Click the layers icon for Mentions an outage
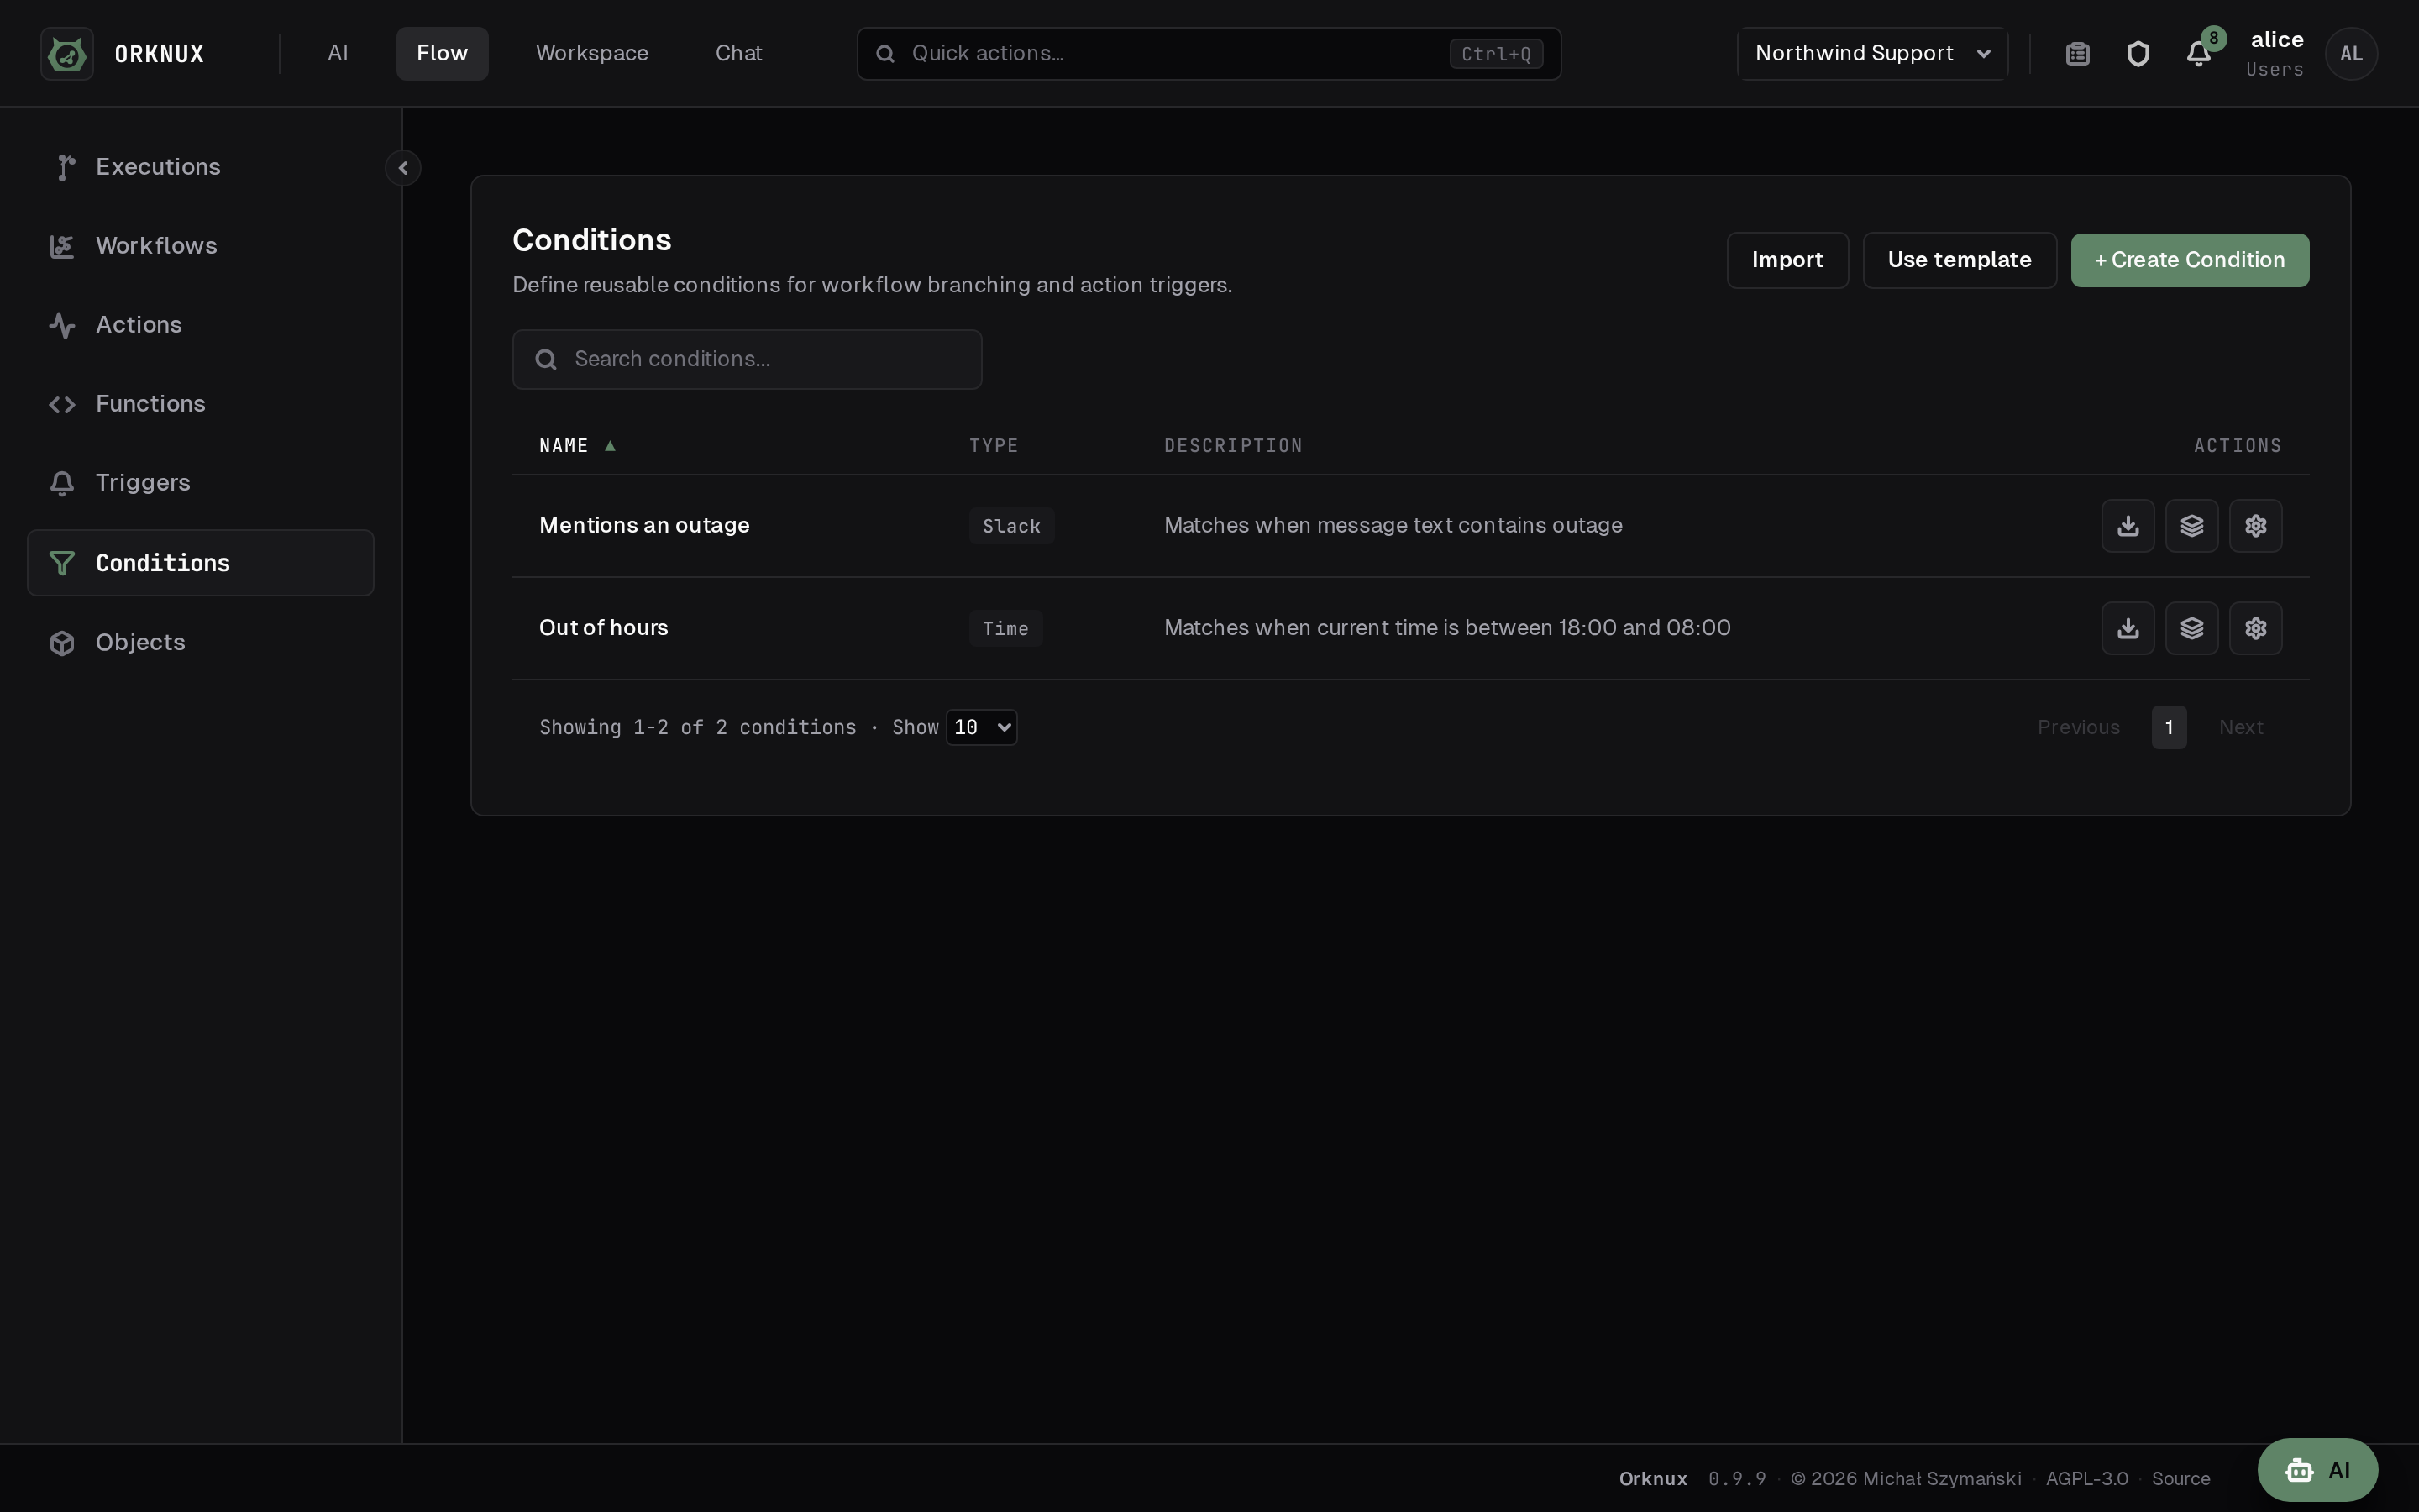Image resolution: width=2419 pixels, height=1512 pixels. point(2191,526)
